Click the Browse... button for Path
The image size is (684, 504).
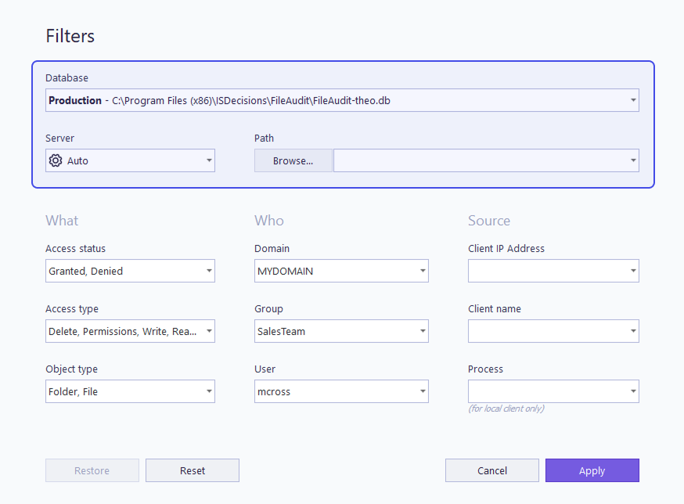coord(293,160)
